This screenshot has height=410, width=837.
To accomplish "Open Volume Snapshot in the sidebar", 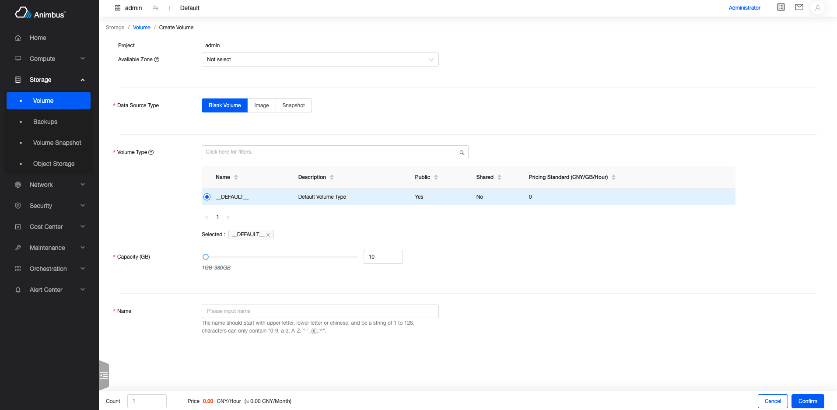I will click(x=57, y=143).
